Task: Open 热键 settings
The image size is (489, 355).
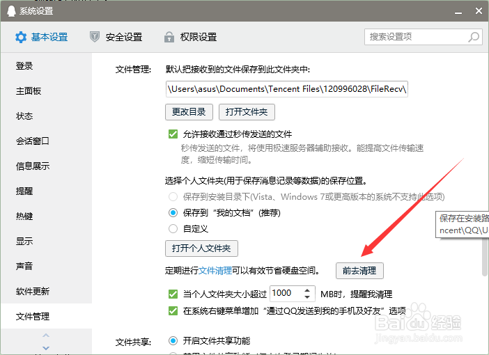Action: click(x=46, y=216)
